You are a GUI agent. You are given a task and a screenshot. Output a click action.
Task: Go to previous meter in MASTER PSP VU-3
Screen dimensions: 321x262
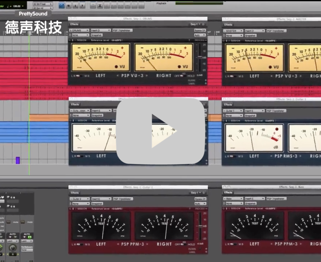pyautogui.click(x=271, y=76)
